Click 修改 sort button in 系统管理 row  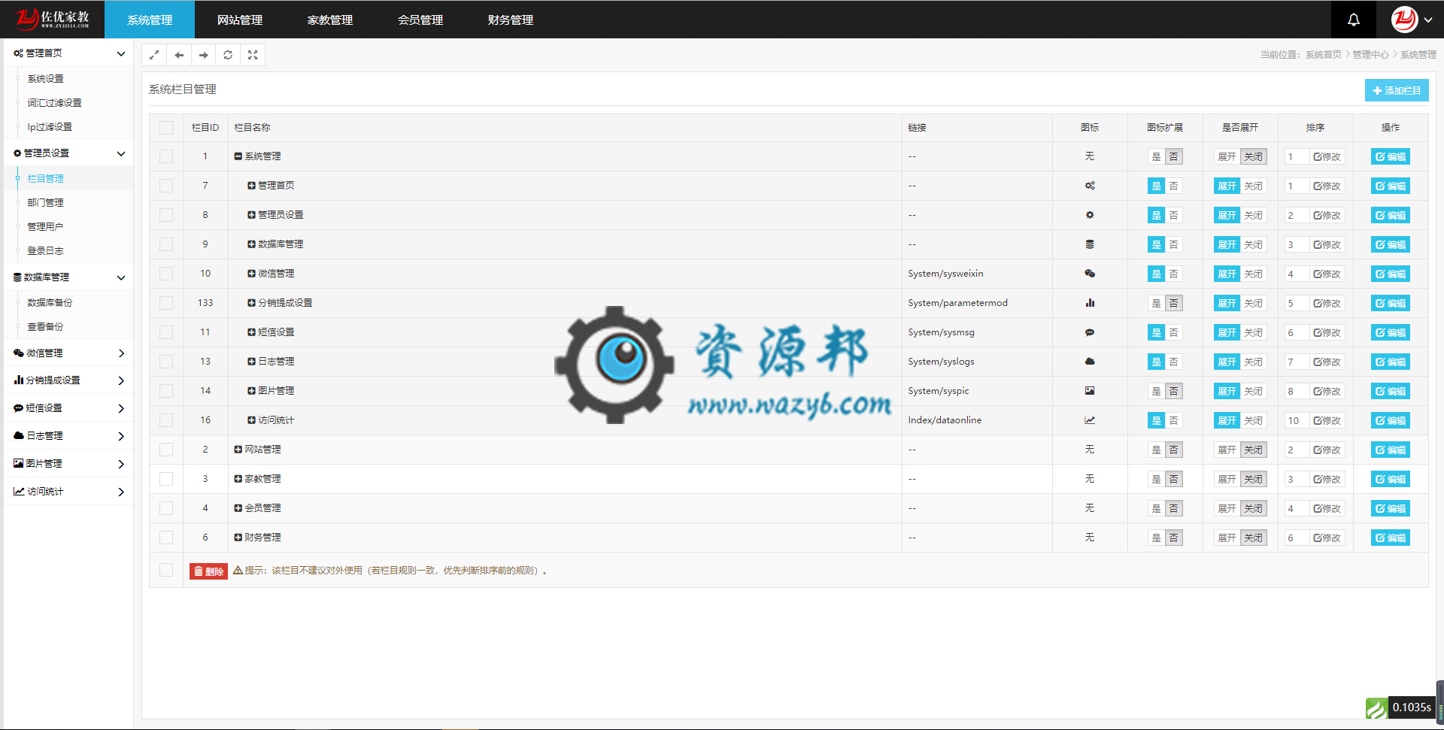1327,156
